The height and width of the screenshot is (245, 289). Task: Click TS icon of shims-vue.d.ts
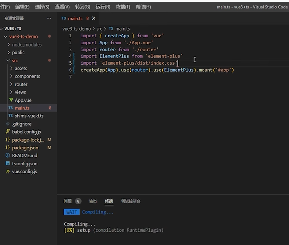pos(11,116)
